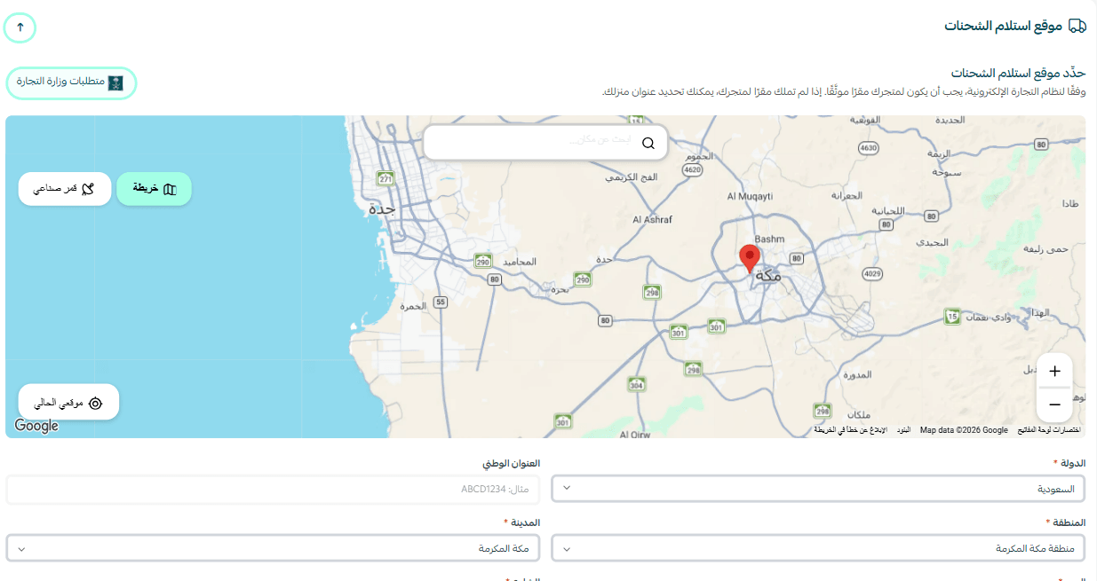Open اختصارات لوحة المفاتيح keyboard shortcuts
Viewport: 1097px width, 581px height.
pyautogui.click(x=1047, y=430)
